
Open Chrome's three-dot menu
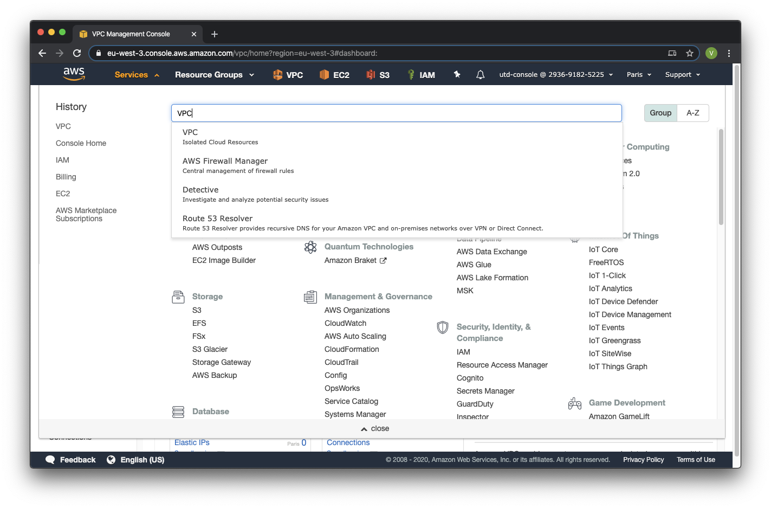click(729, 53)
